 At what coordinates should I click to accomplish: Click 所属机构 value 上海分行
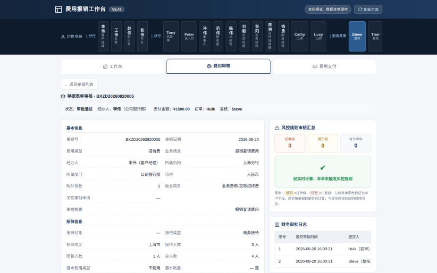coord(251,163)
